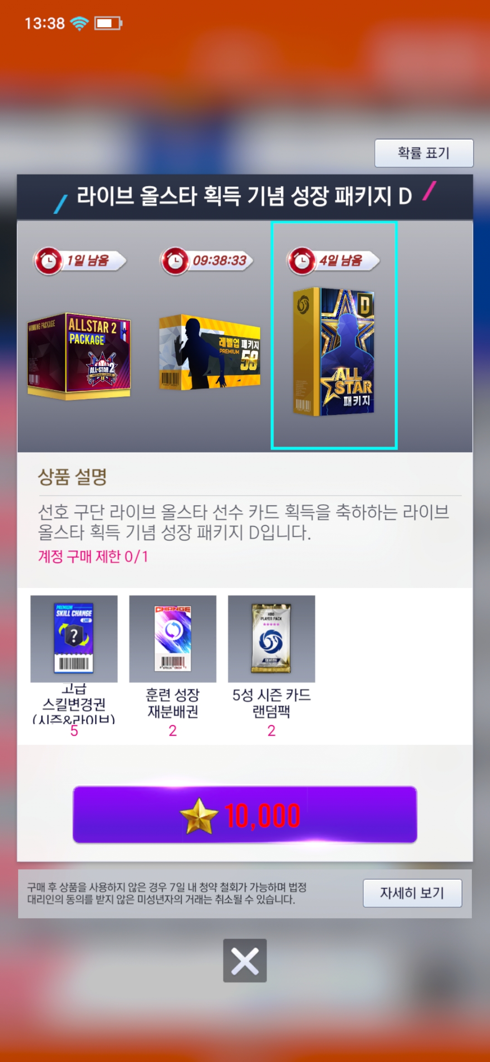The height and width of the screenshot is (1062, 490).
Task: Tap the refund notice text at bottom
Action: coord(167,893)
